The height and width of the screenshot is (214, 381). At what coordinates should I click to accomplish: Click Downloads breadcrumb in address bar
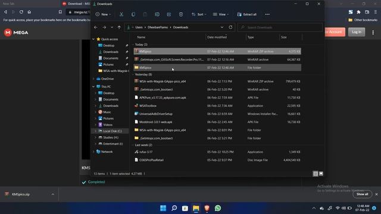pyautogui.click(x=180, y=27)
